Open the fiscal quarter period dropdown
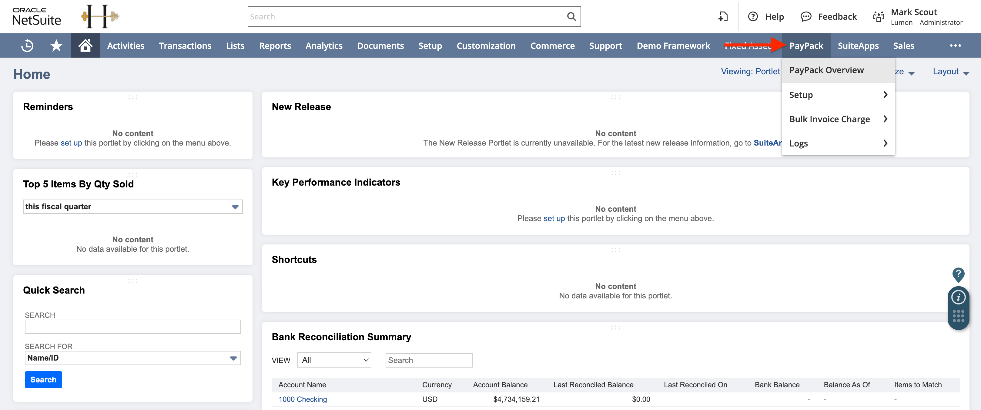981x410 pixels. [x=235, y=207]
